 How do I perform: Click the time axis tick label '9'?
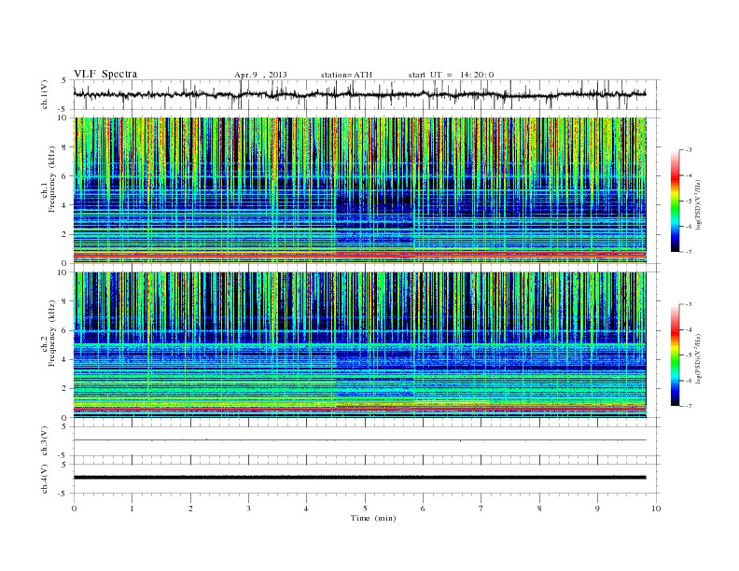(597, 508)
